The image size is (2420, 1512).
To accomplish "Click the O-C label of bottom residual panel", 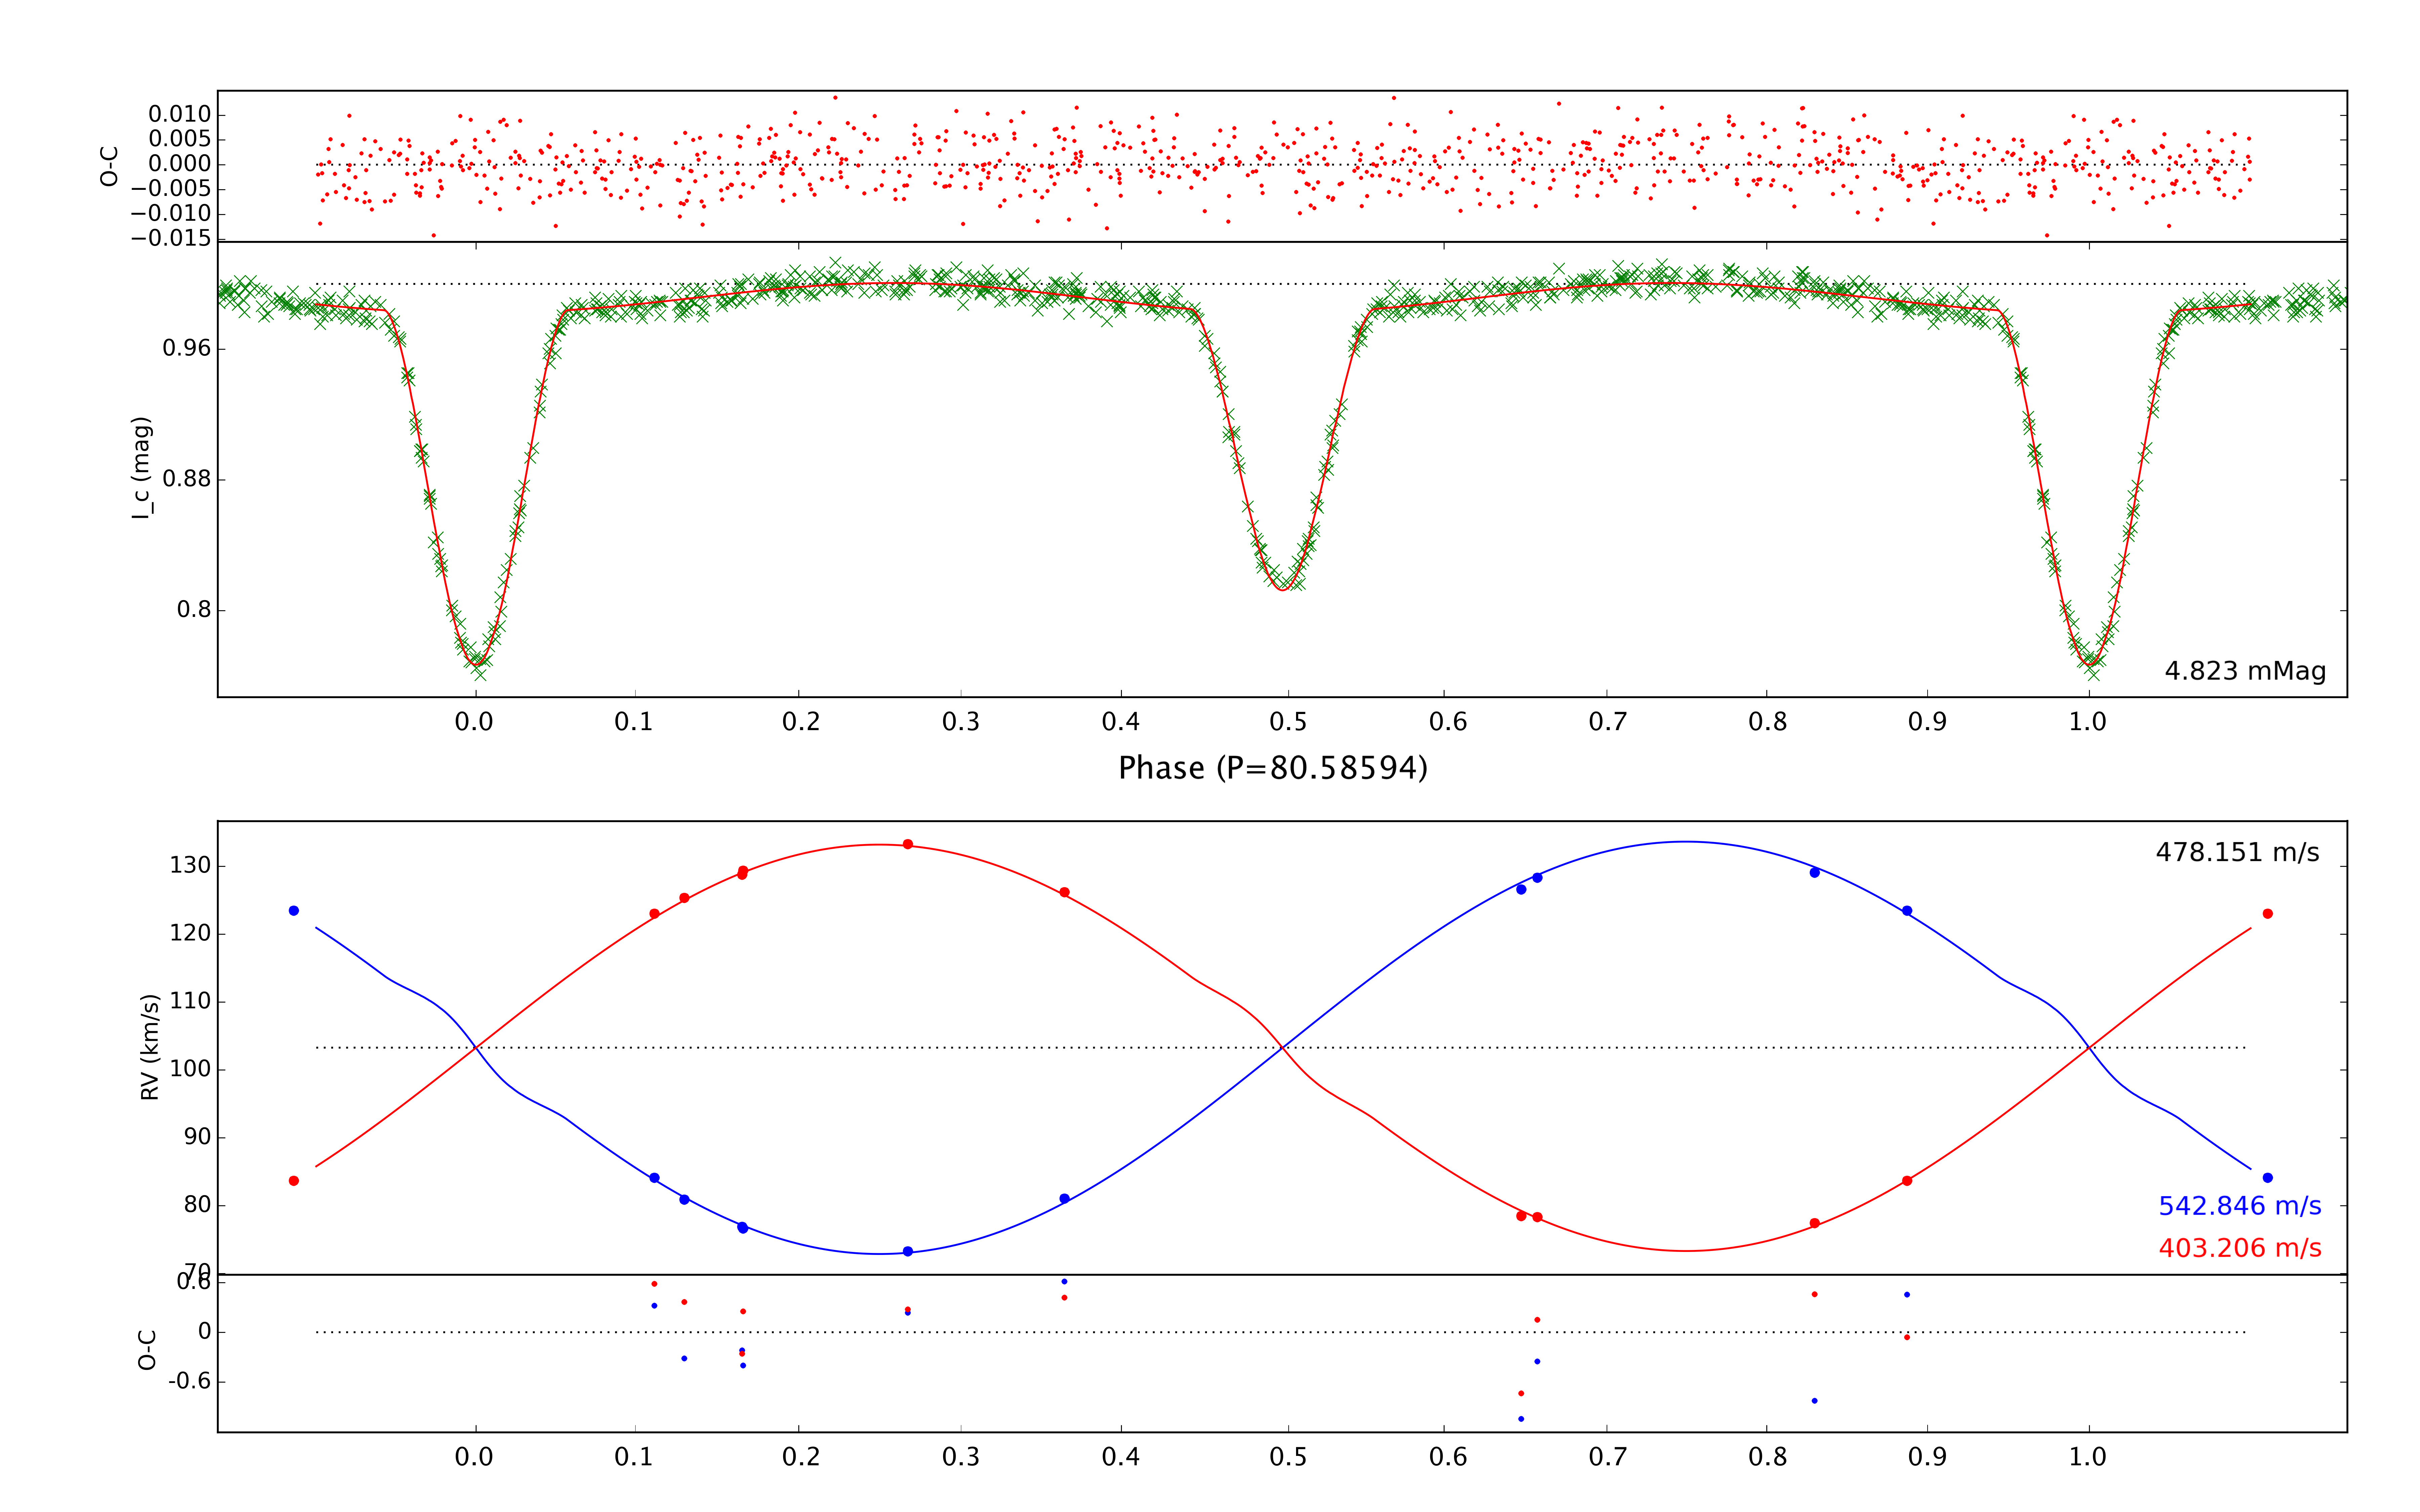I will 147,1350.
